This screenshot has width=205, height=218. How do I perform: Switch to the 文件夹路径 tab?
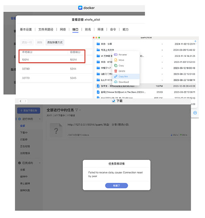pyautogui.click(x=46, y=29)
